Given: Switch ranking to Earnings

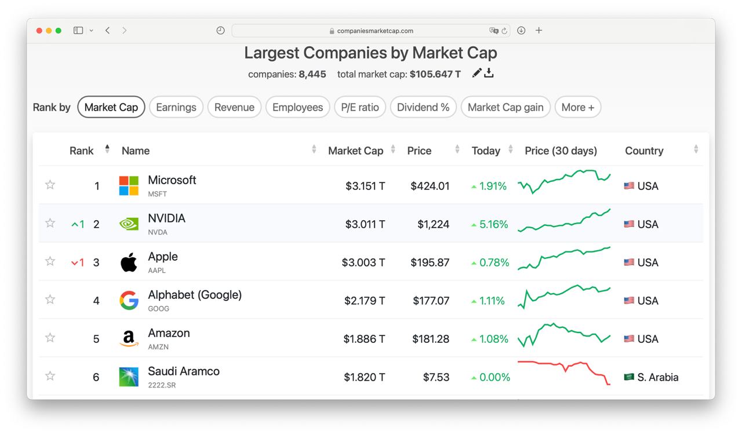Looking at the screenshot, I should [x=176, y=107].
